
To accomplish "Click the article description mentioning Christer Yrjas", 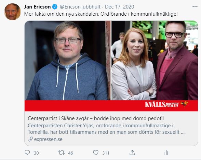I will [106, 129].
